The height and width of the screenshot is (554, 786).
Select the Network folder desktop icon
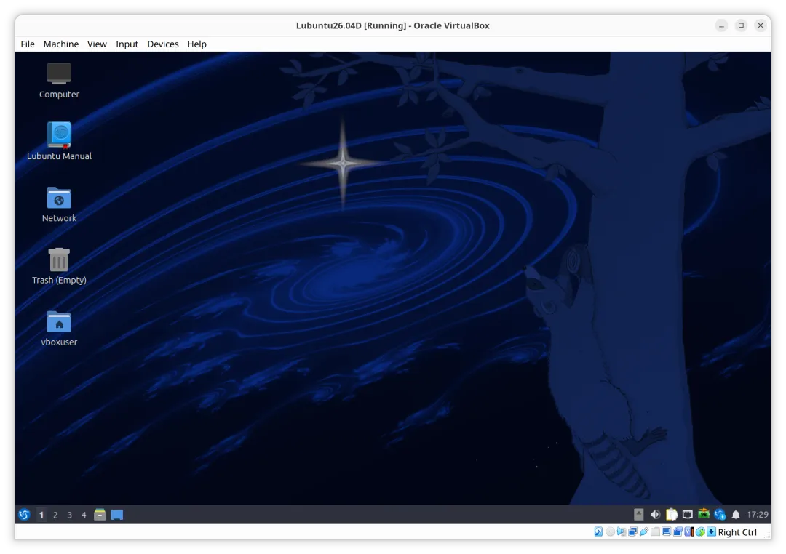point(59,204)
